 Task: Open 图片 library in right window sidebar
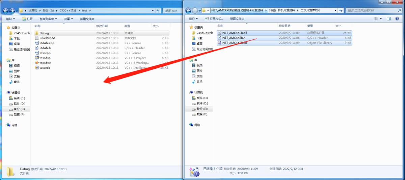pos(199,71)
